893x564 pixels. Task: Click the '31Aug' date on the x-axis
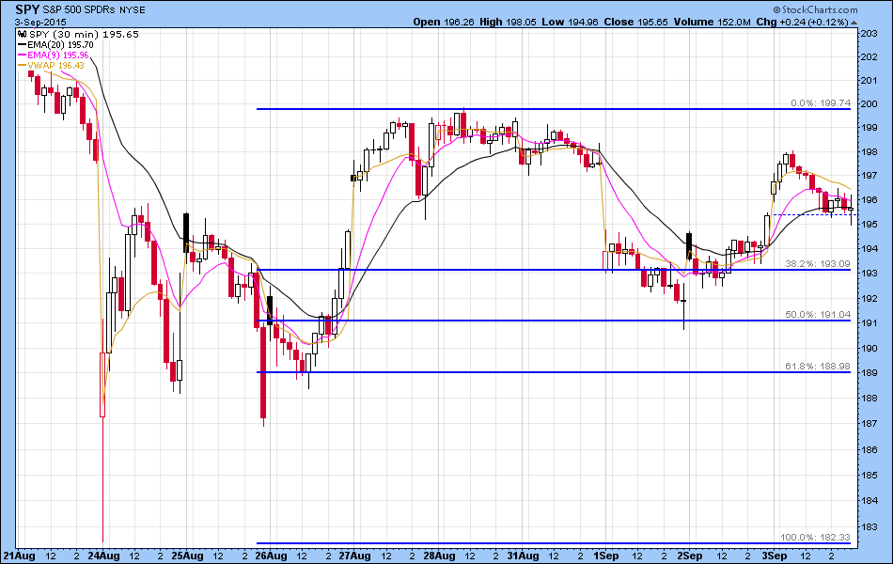pos(523,556)
